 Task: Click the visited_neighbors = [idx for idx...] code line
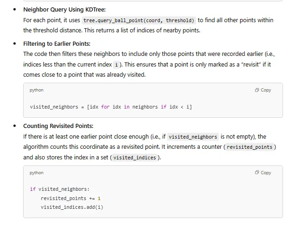coord(111,107)
